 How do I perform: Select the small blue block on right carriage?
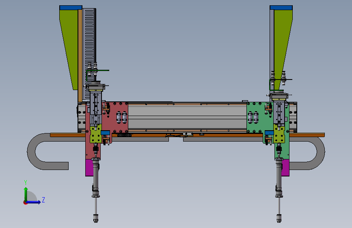click(x=269, y=133)
